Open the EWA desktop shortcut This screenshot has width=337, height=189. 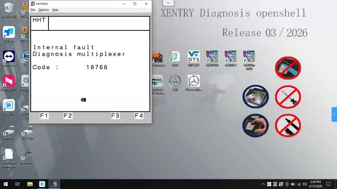(175, 59)
